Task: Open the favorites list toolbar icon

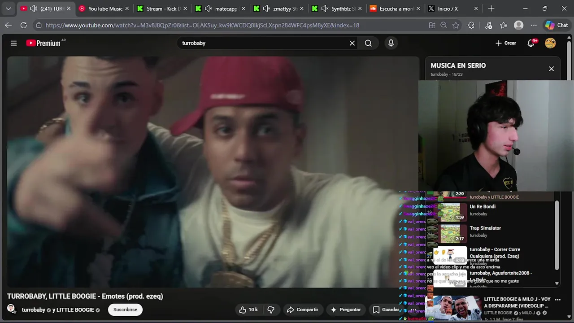Action: 504,26
